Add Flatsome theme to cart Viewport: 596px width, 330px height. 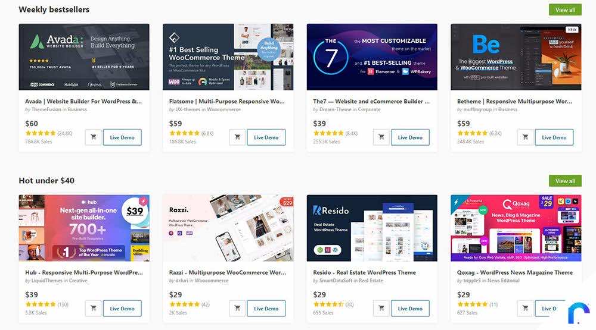pos(237,137)
